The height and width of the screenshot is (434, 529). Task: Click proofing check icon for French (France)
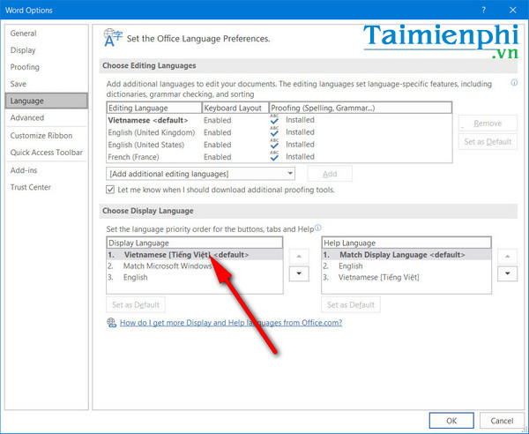pyautogui.click(x=274, y=156)
